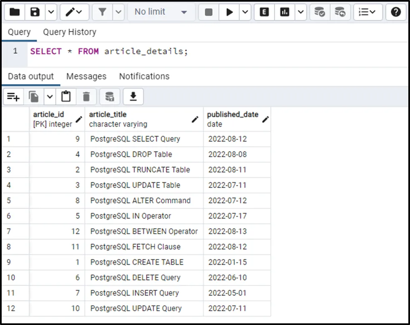Open the No limit rows dropdown

point(161,12)
